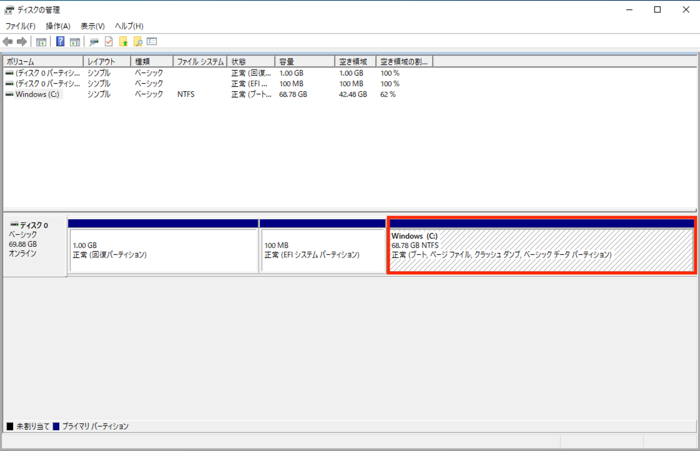
Task: Click the 62 % free percentage cell
Action: 388,94
